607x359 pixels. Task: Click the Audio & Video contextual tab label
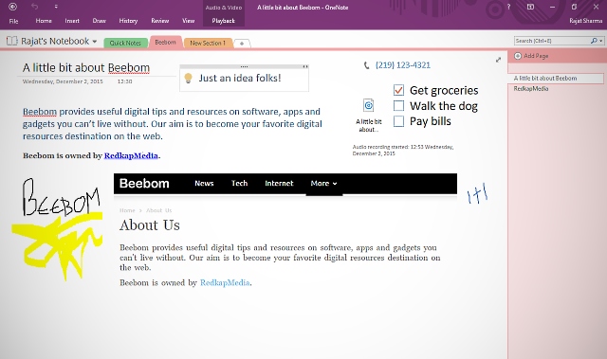224,8
